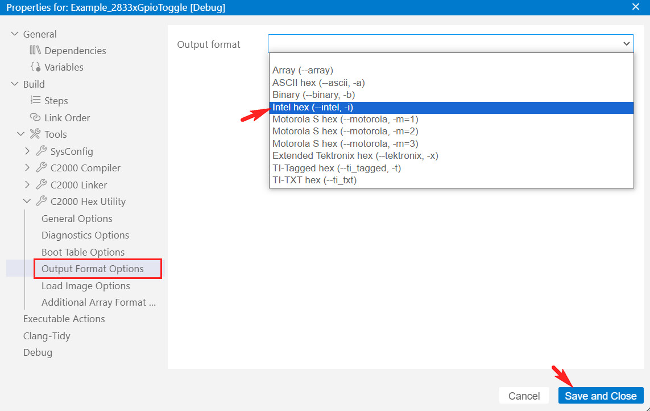Expand the SysConfig node
650x411 pixels.
pos(27,151)
